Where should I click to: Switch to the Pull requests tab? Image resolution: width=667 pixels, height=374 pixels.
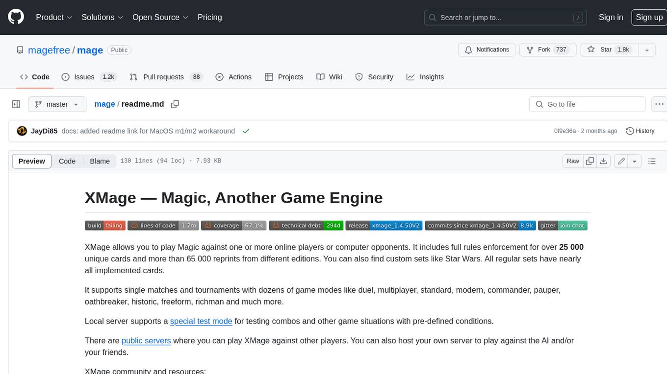(x=166, y=77)
